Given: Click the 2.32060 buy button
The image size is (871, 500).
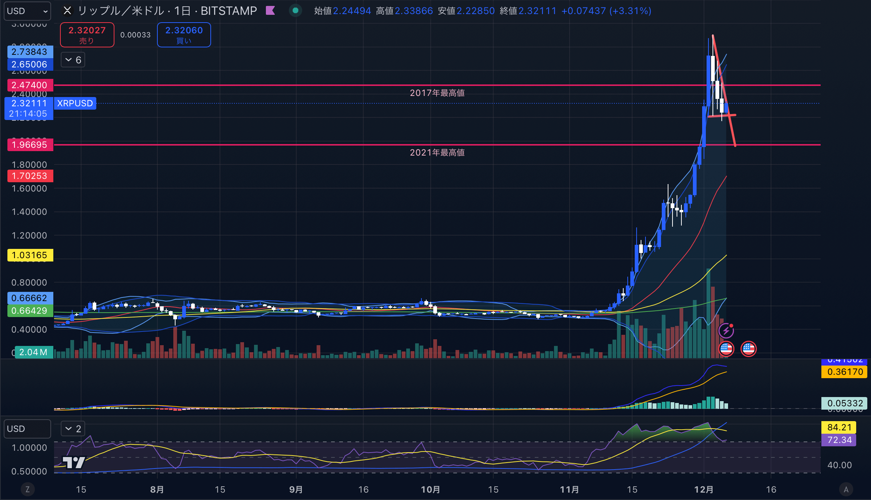Looking at the screenshot, I should tap(184, 35).
